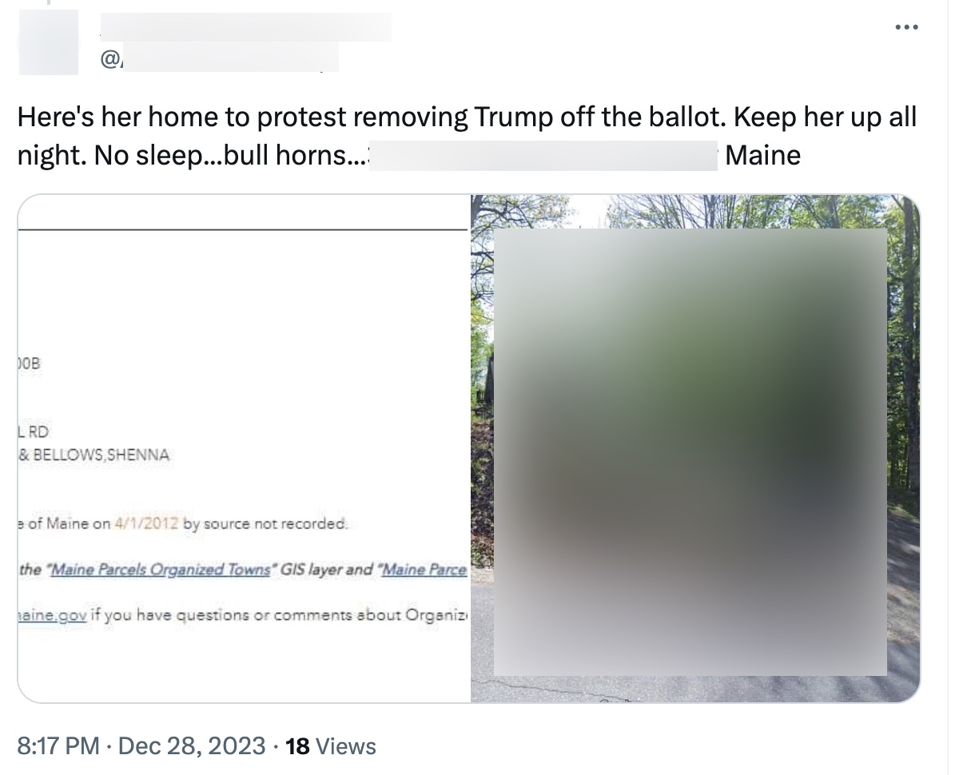Open the left parcel record image
The height and width of the screenshot is (775, 959).
tap(244, 449)
